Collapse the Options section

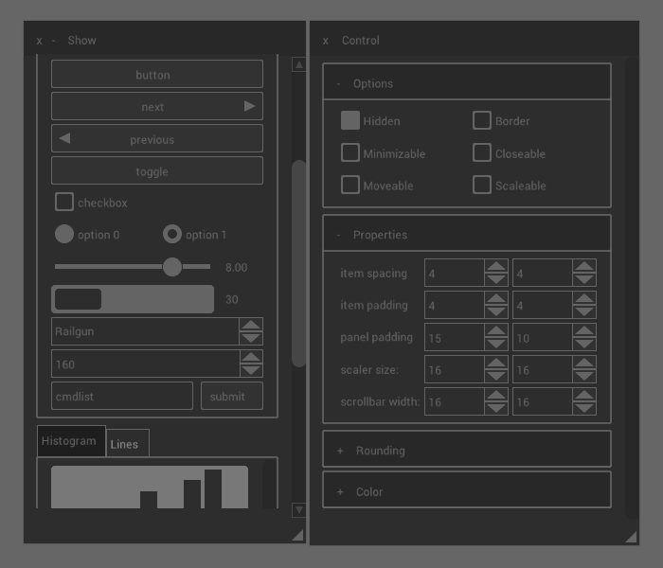point(338,83)
